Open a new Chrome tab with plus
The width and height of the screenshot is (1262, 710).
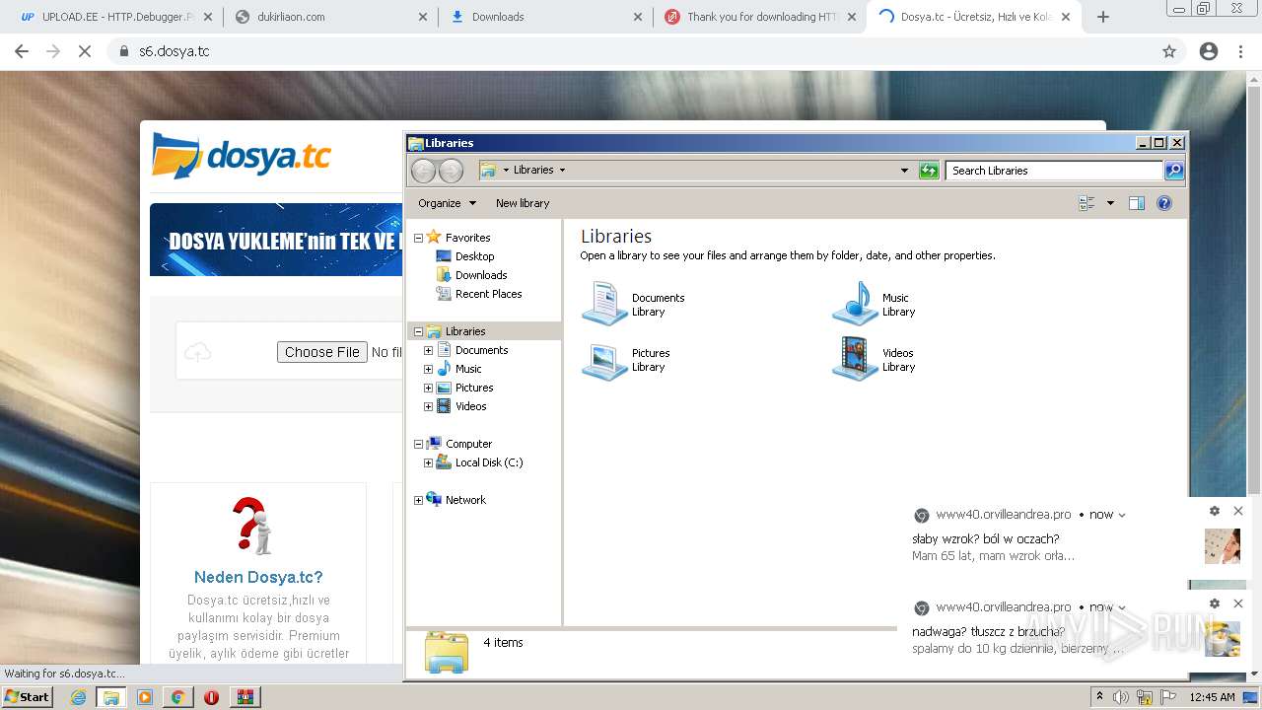pos(1103,17)
